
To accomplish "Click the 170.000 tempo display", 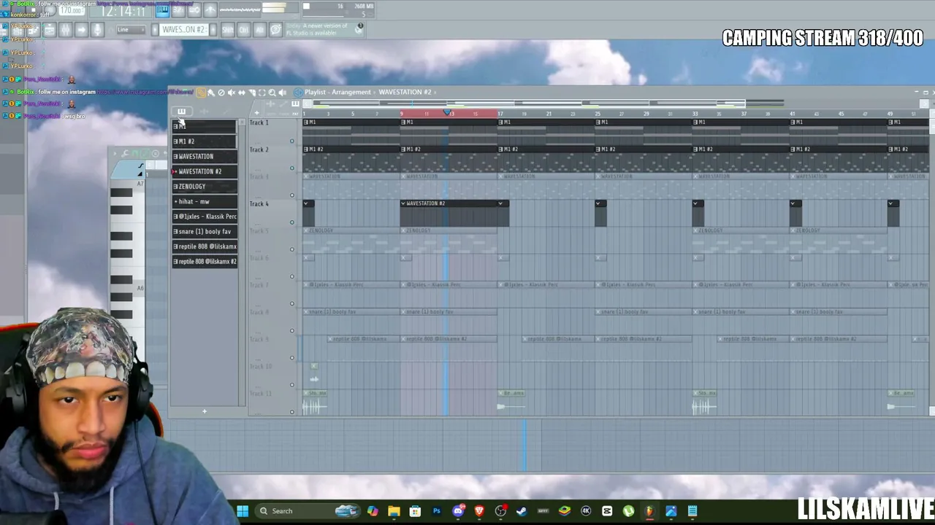I will click(x=71, y=11).
